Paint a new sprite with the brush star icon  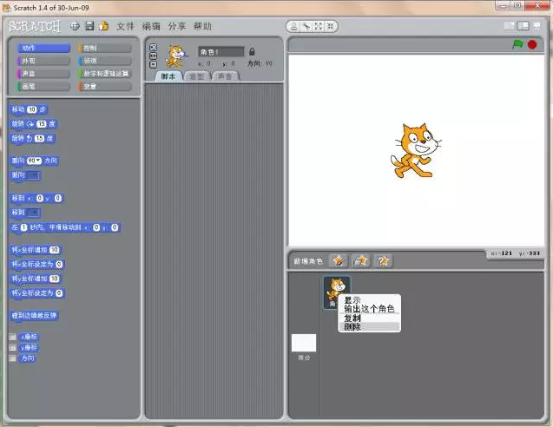pos(339,261)
